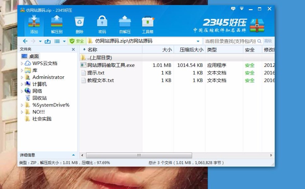Open the ..(上层目录) parent folder row
Screen dimensions: 305x189
click(x=177, y=58)
